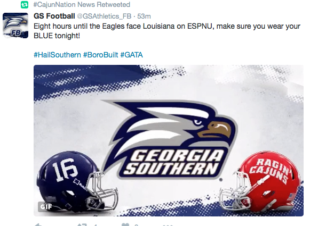Open the #CajunNation News Retweeted link
This screenshot has height=226, width=310.
pyautogui.click(x=82, y=5)
